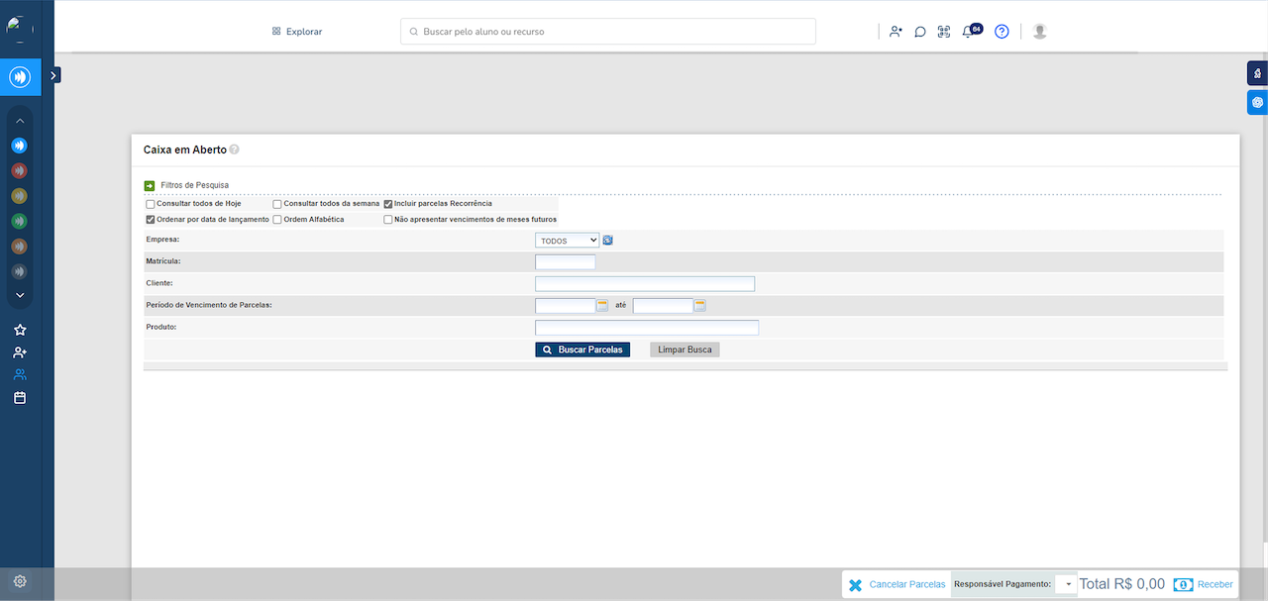Toggle Ordem Alfabética checkbox
Image resolution: width=1268 pixels, height=601 pixels.
277,220
